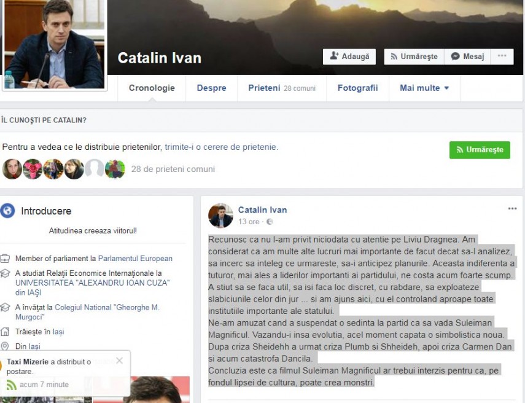Click the 'trimite-i o cerere de prietenie' link
The height and width of the screenshot is (403, 525).
click(x=221, y=147)
